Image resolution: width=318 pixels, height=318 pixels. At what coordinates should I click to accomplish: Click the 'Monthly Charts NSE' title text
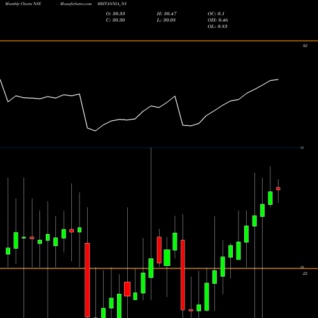23,4
